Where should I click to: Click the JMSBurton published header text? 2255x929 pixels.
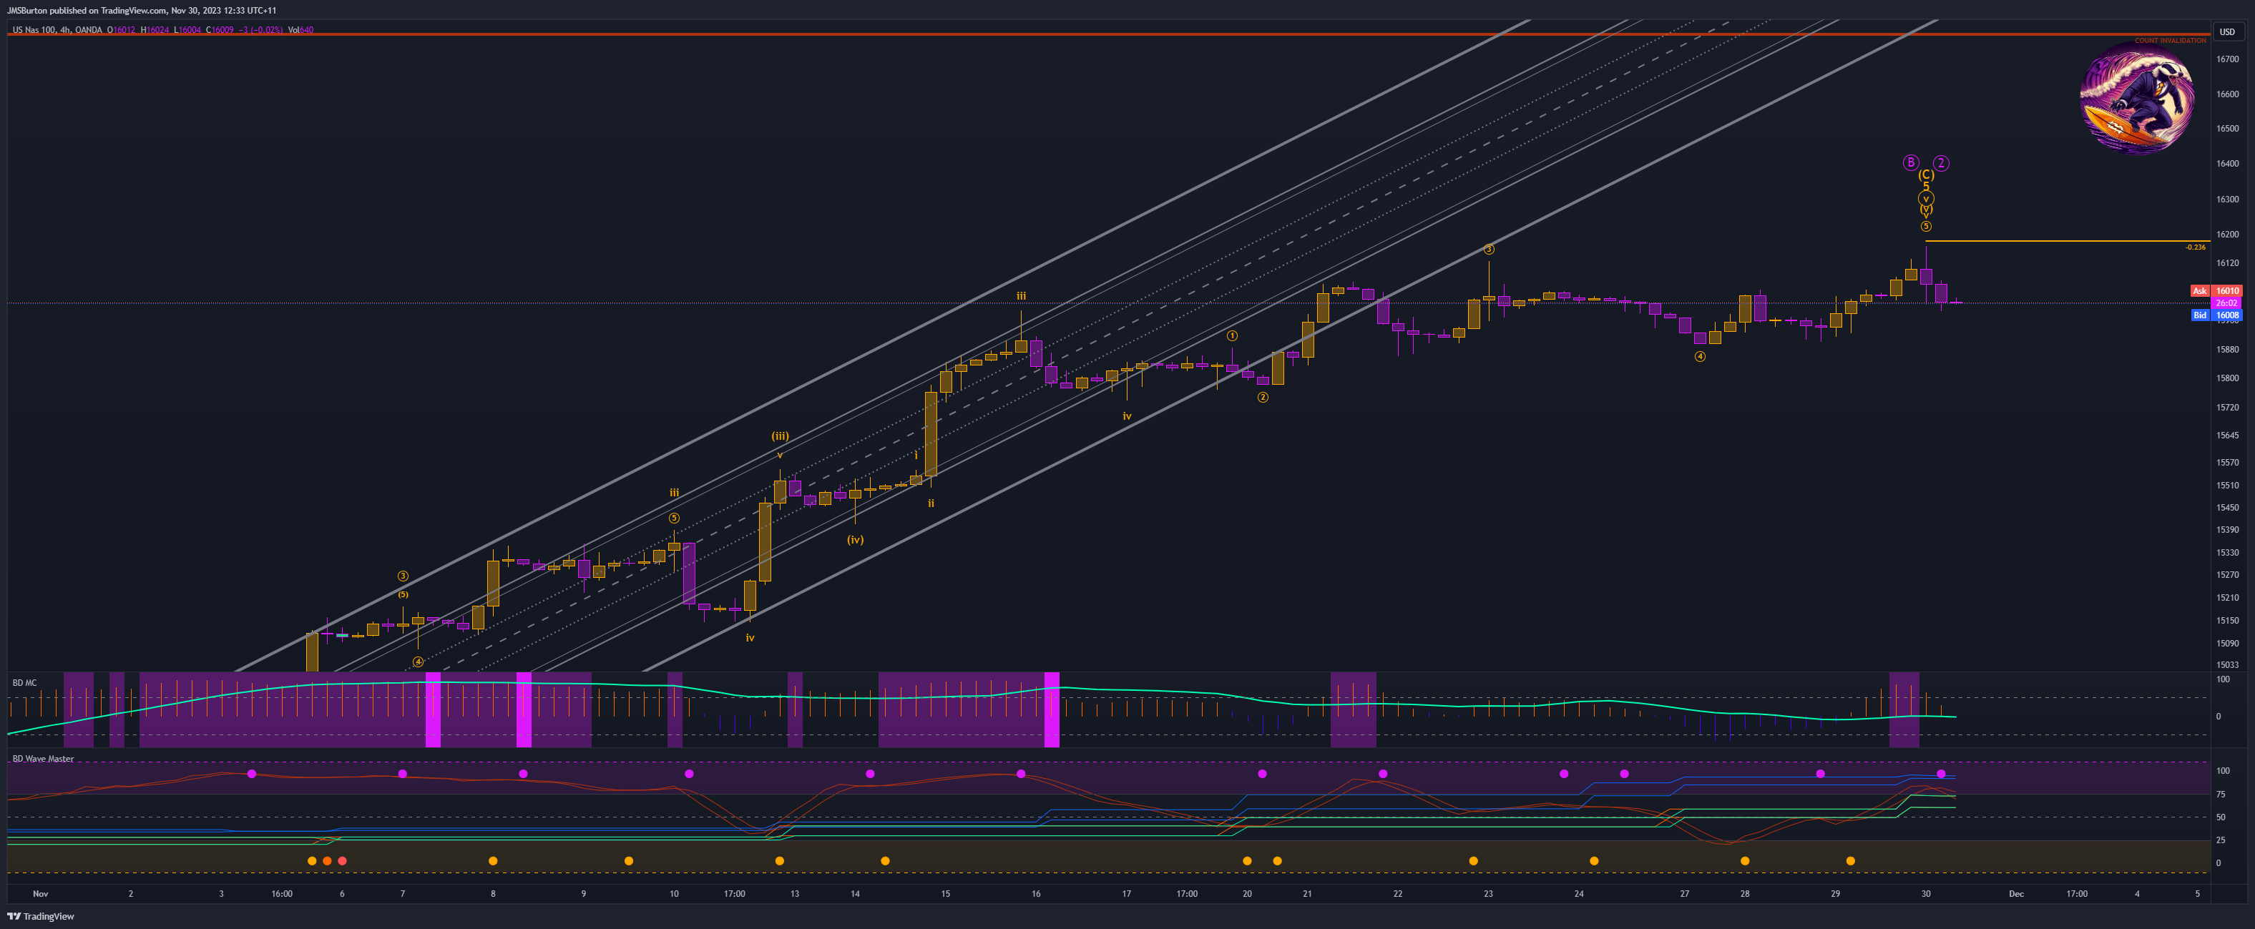141,11
